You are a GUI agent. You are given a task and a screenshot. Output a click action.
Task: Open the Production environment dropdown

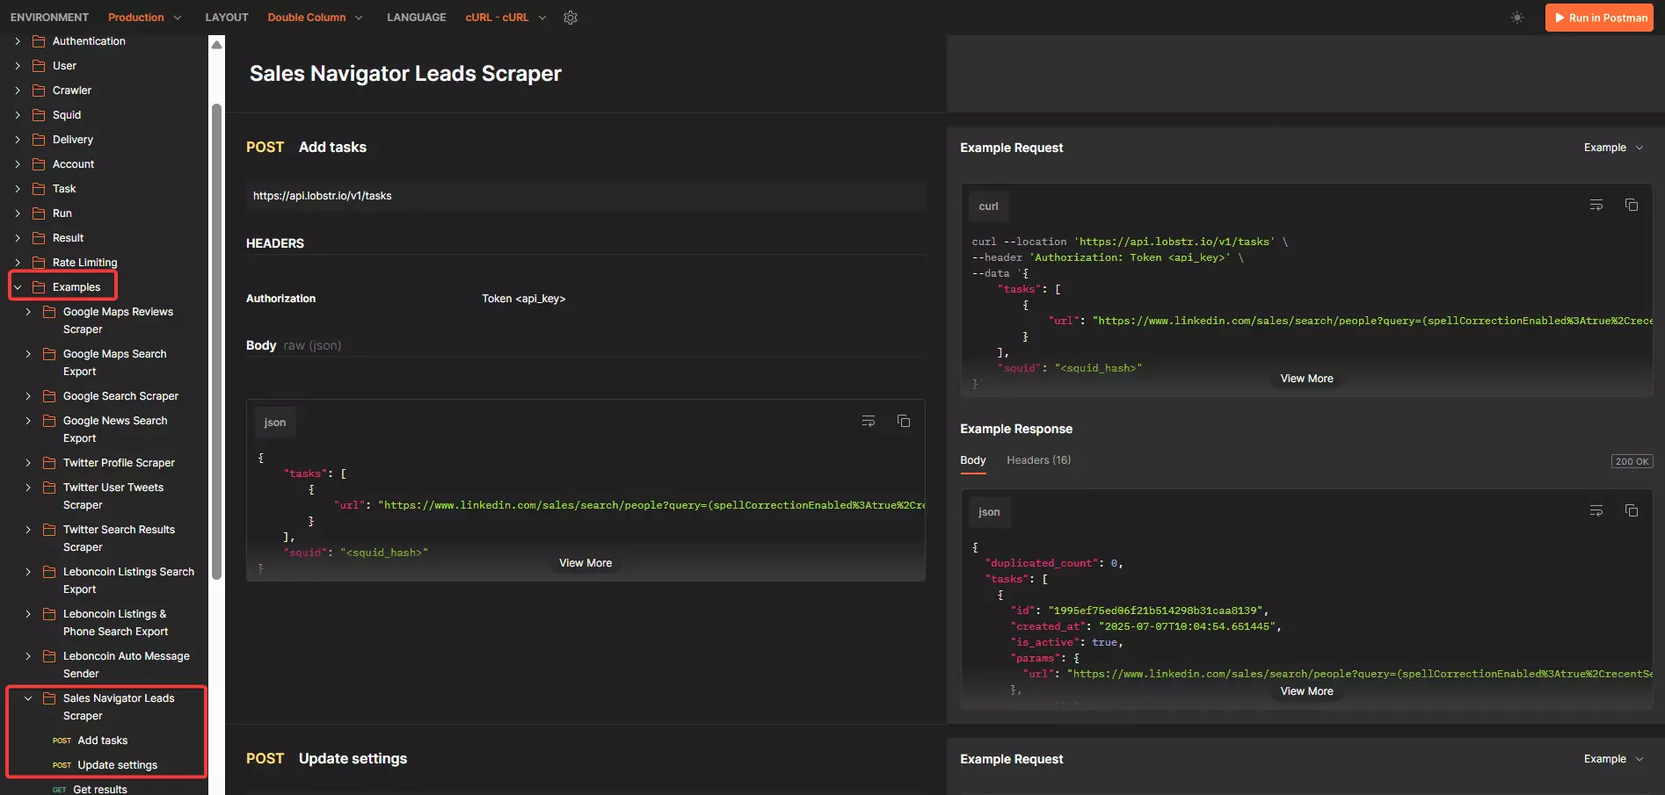(x=144, y=17)
